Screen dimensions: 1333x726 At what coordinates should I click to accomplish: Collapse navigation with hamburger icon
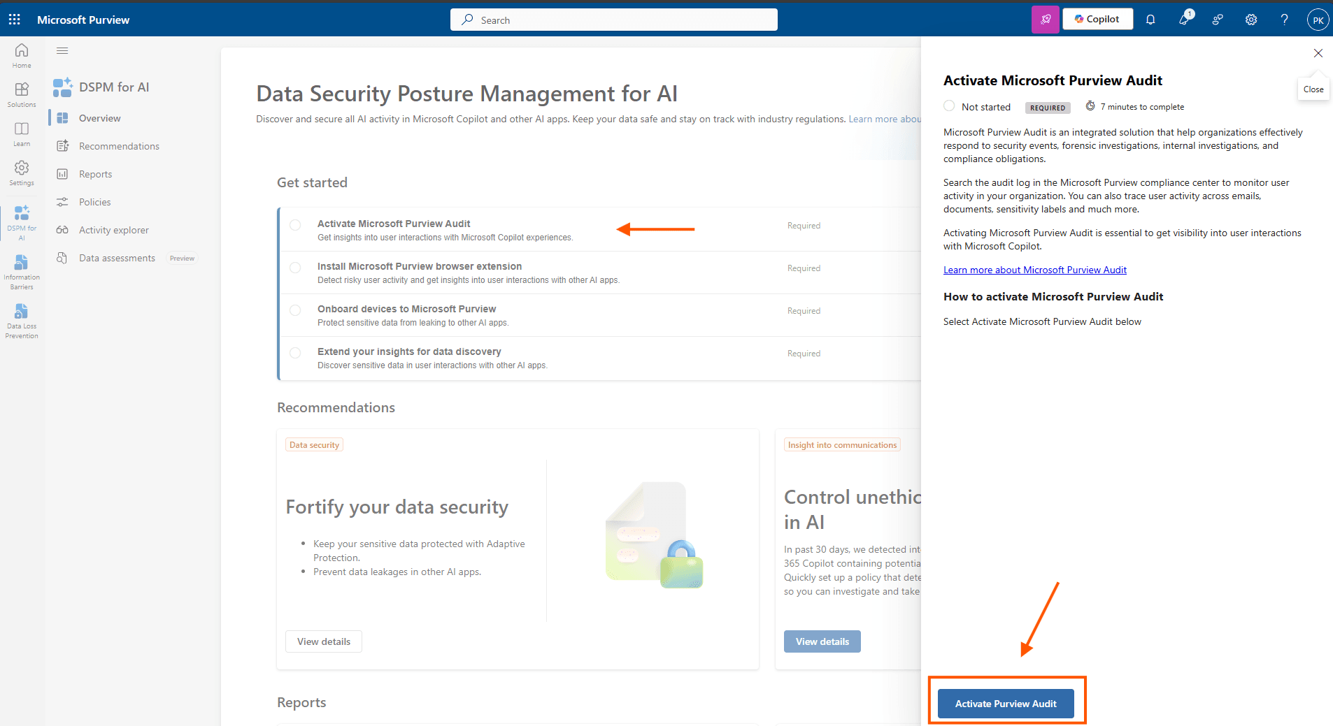pos(62,50)
